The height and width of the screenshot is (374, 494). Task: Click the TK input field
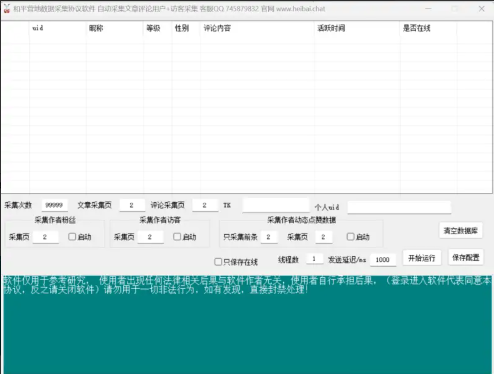click(x=276, y=205)
